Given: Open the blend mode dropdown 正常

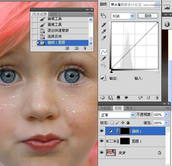Looking at the screenshot, I should (x=133, y=115).
